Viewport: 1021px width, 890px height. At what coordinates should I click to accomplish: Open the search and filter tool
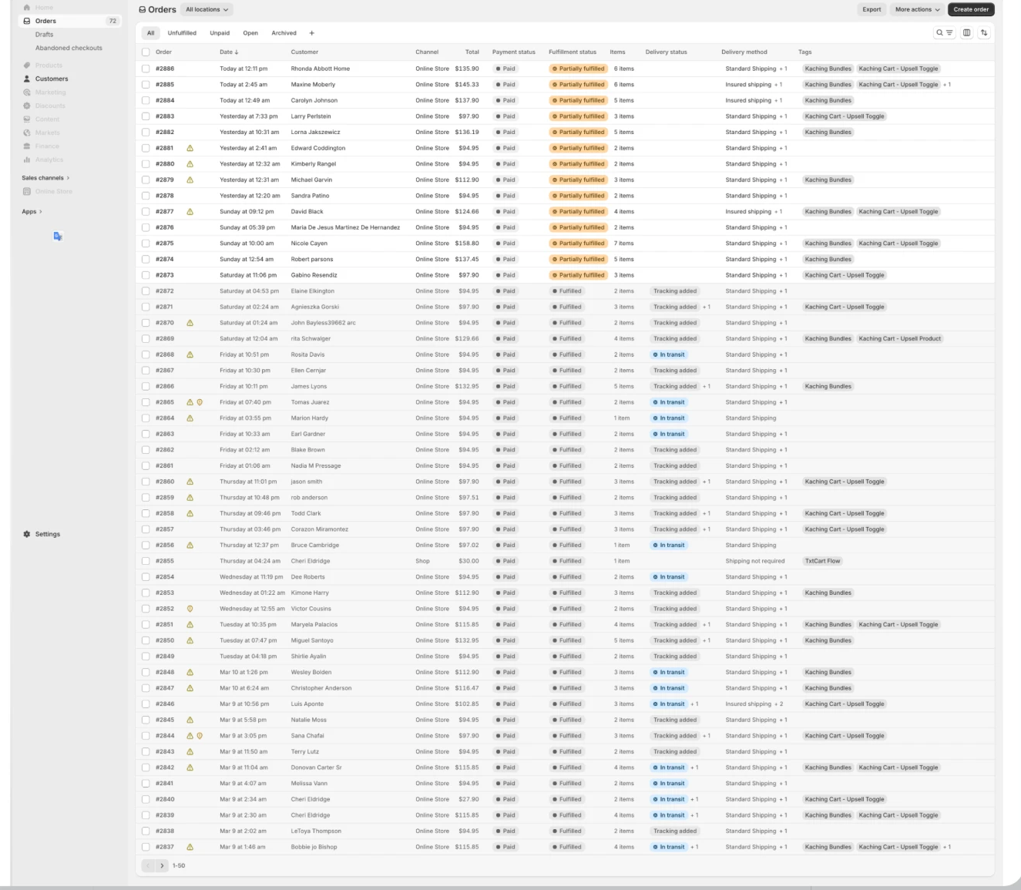[945, 33]
